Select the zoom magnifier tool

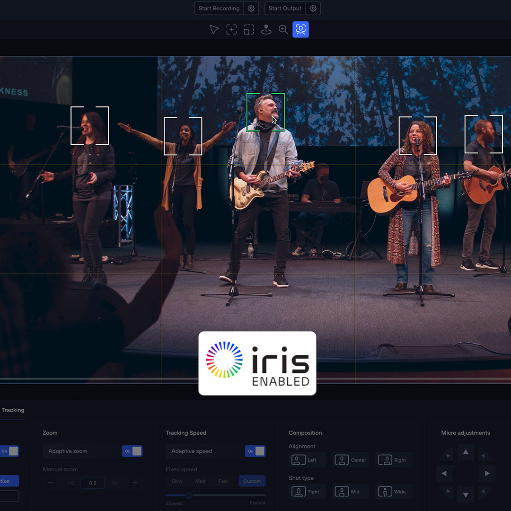click(283, 29)
